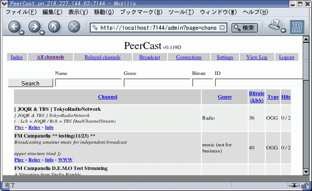Click the Logout link

[287, 57]
